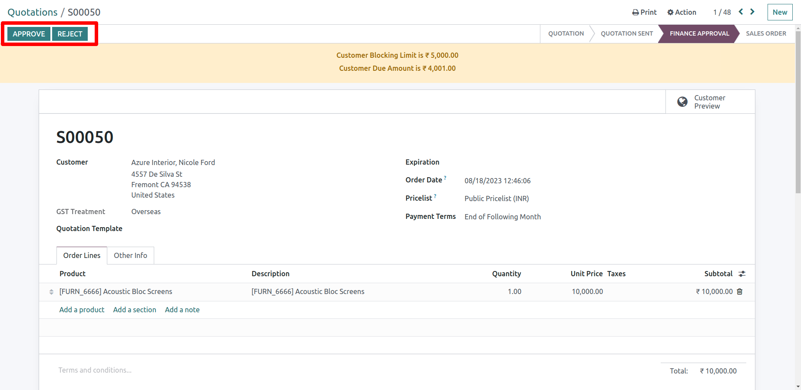Image resolution: width=801 pixels, height=390 pixels.
Task: Open the Quotations breadcrumb
Action: (33, 12)
